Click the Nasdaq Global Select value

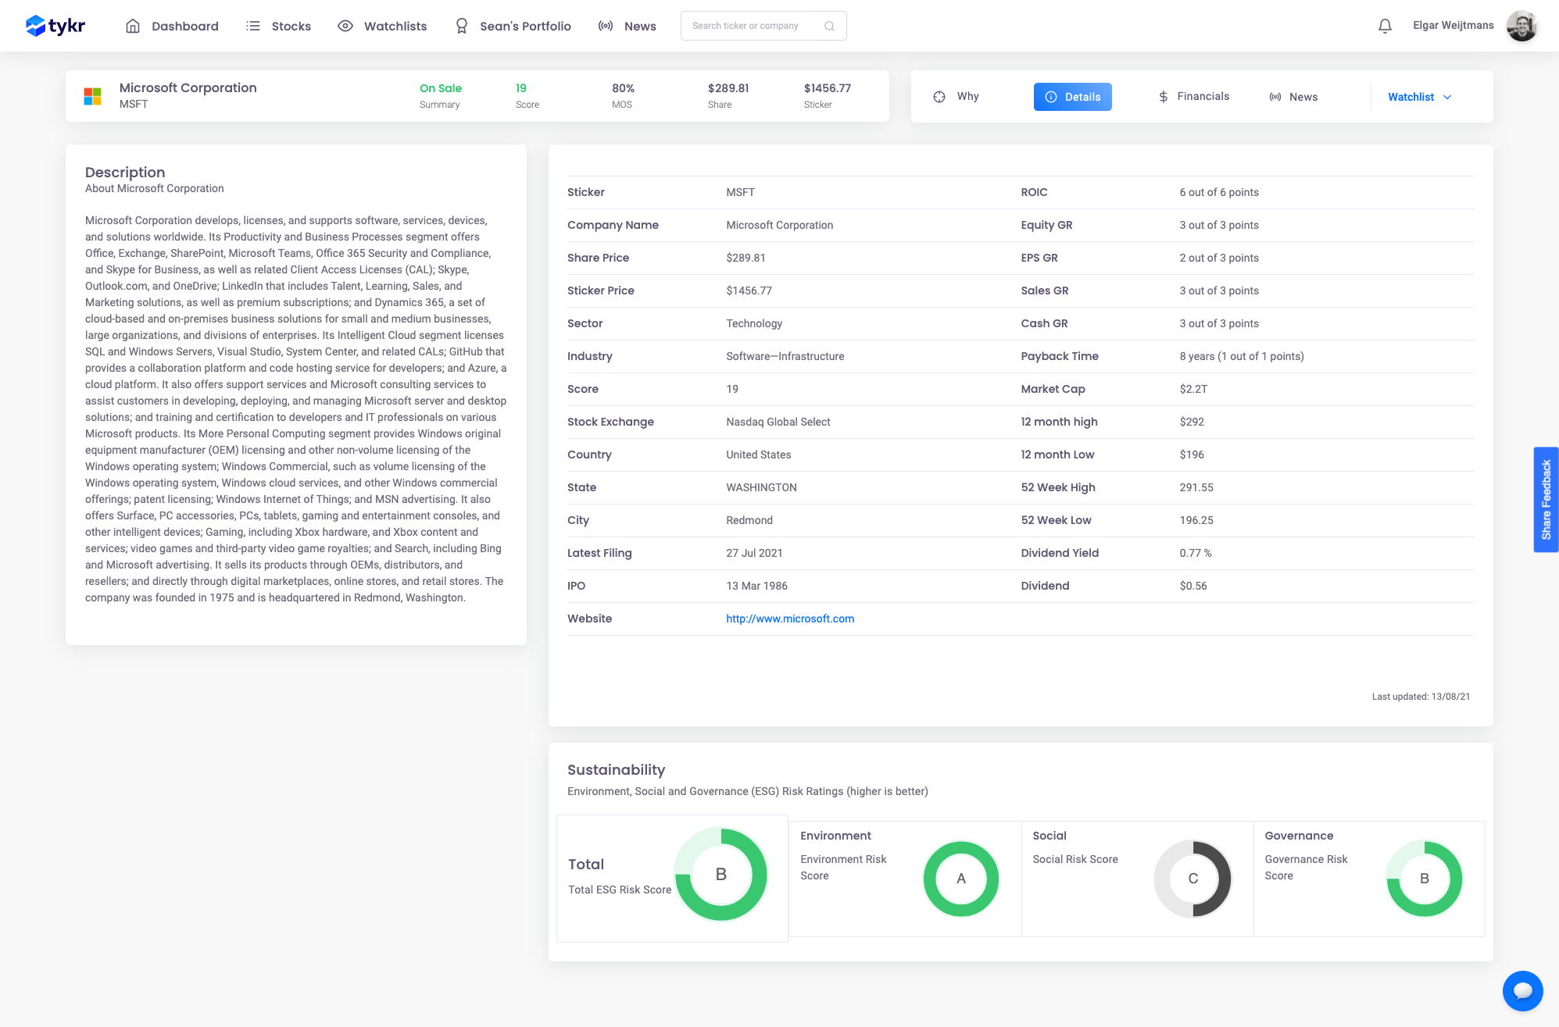click(778, 422)
